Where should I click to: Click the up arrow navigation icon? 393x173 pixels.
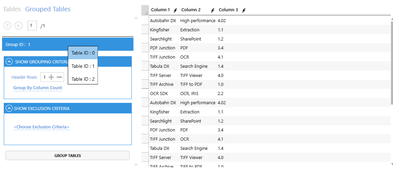8,26
